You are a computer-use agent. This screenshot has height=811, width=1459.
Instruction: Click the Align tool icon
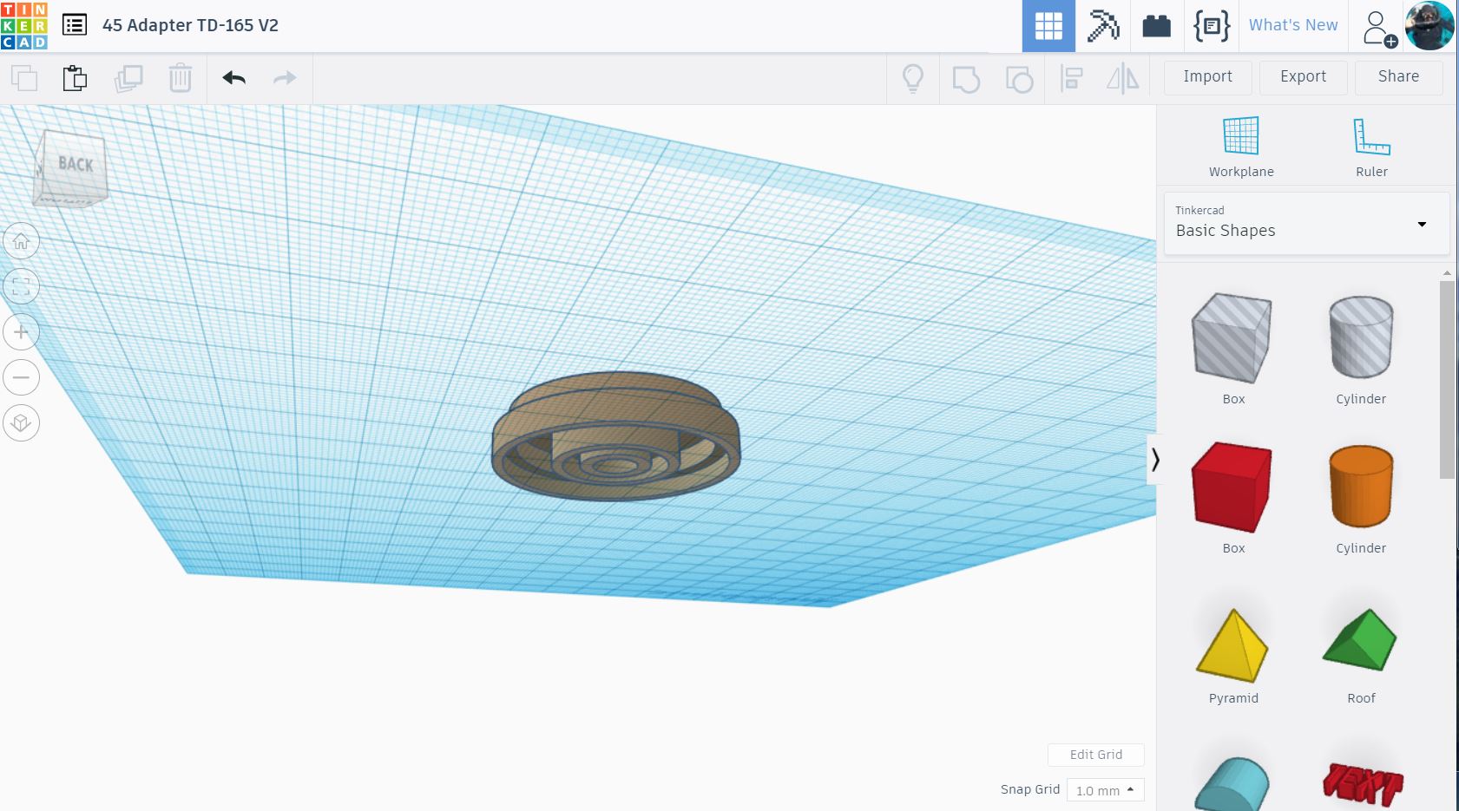click(1072, 79)
